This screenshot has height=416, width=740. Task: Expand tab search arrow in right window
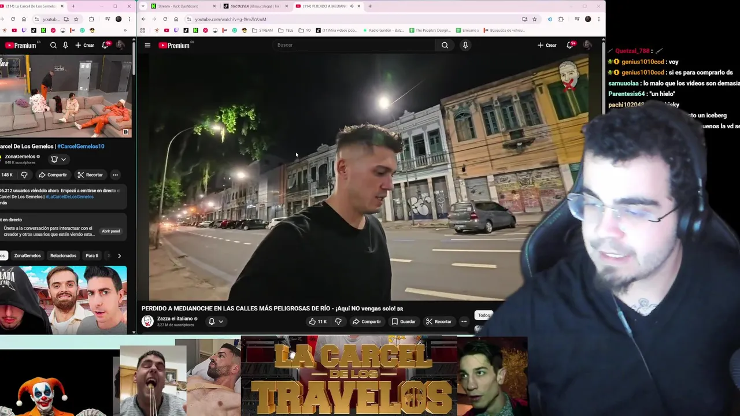pyautogui.click(x=143, y=6)
